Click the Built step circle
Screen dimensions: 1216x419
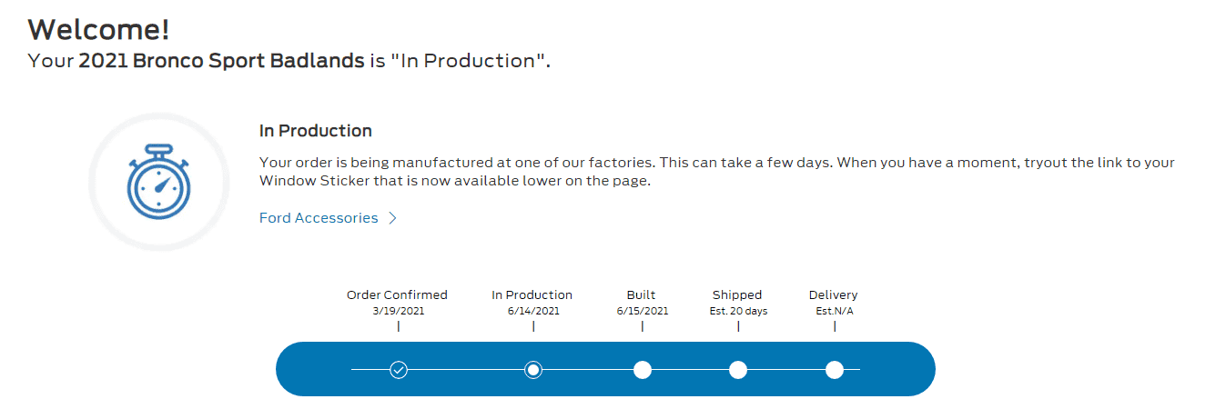click(643, 370)
